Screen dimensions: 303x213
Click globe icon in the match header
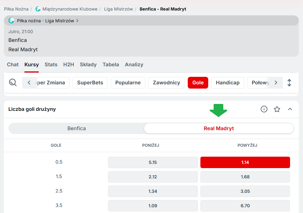click(x=11, y=21)
